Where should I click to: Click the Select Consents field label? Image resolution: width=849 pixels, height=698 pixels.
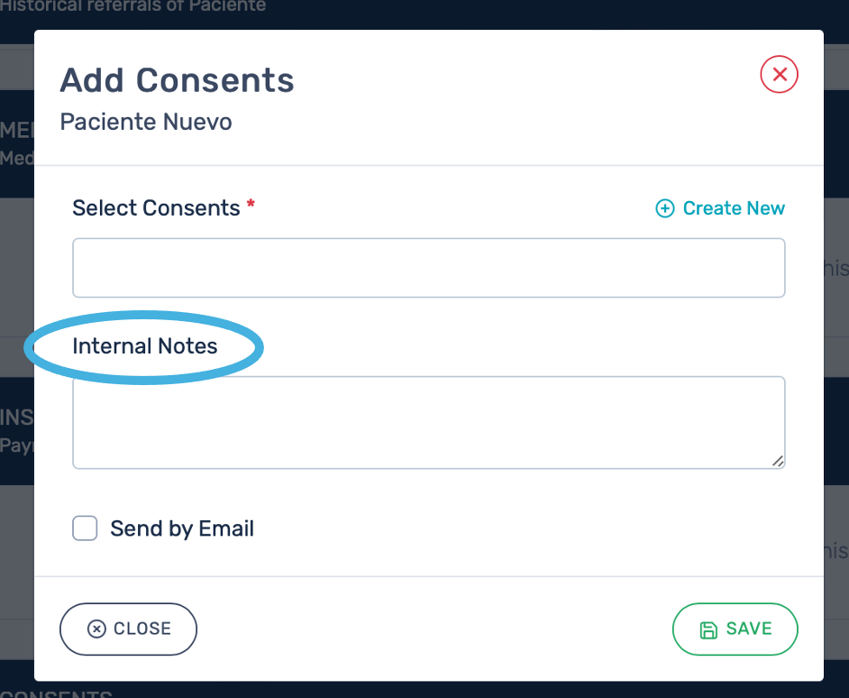(156, 208)
